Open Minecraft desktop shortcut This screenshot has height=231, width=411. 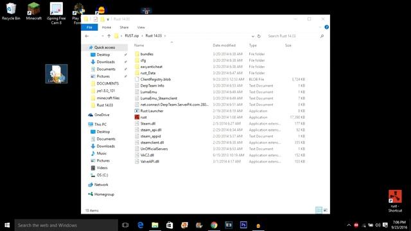coord(34,12)
